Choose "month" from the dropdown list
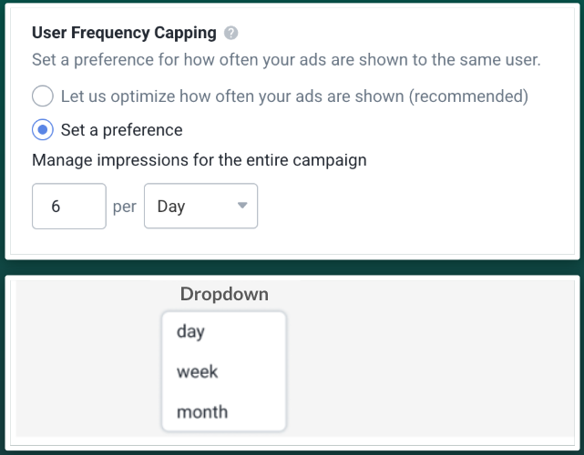 point(202,412)
